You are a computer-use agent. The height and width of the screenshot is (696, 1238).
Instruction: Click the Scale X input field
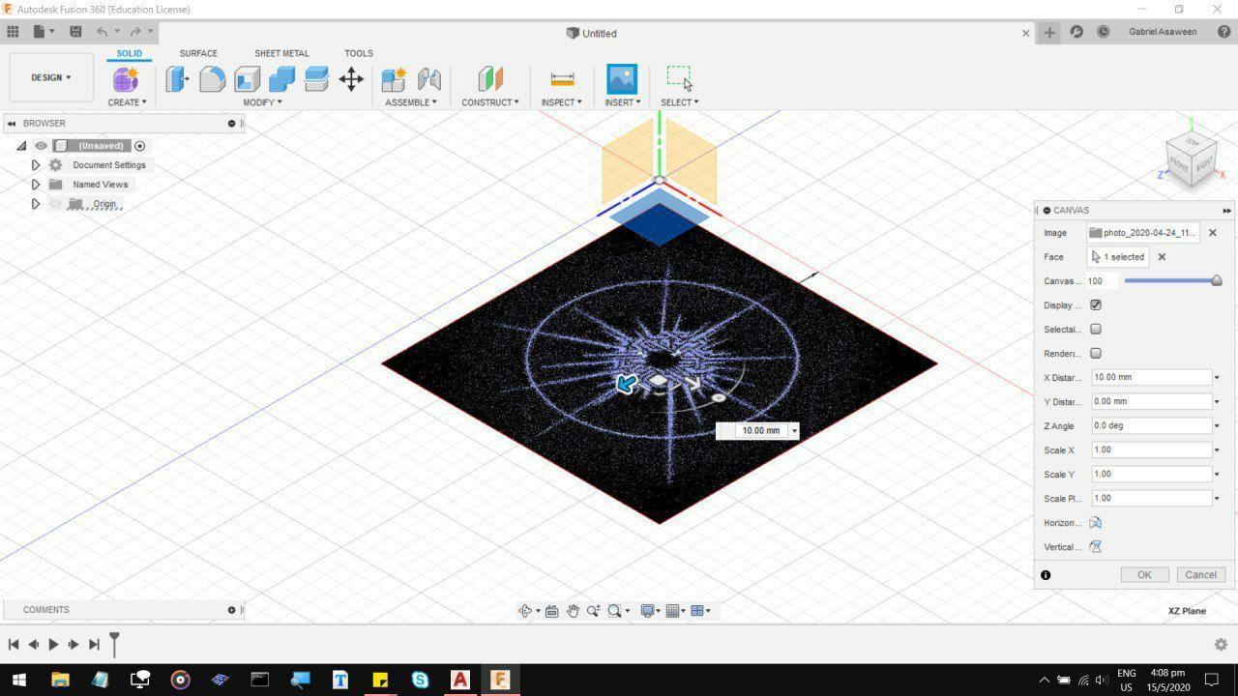1150,450
